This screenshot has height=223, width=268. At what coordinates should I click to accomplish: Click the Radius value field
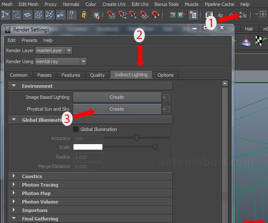click(x=88, y=157)
